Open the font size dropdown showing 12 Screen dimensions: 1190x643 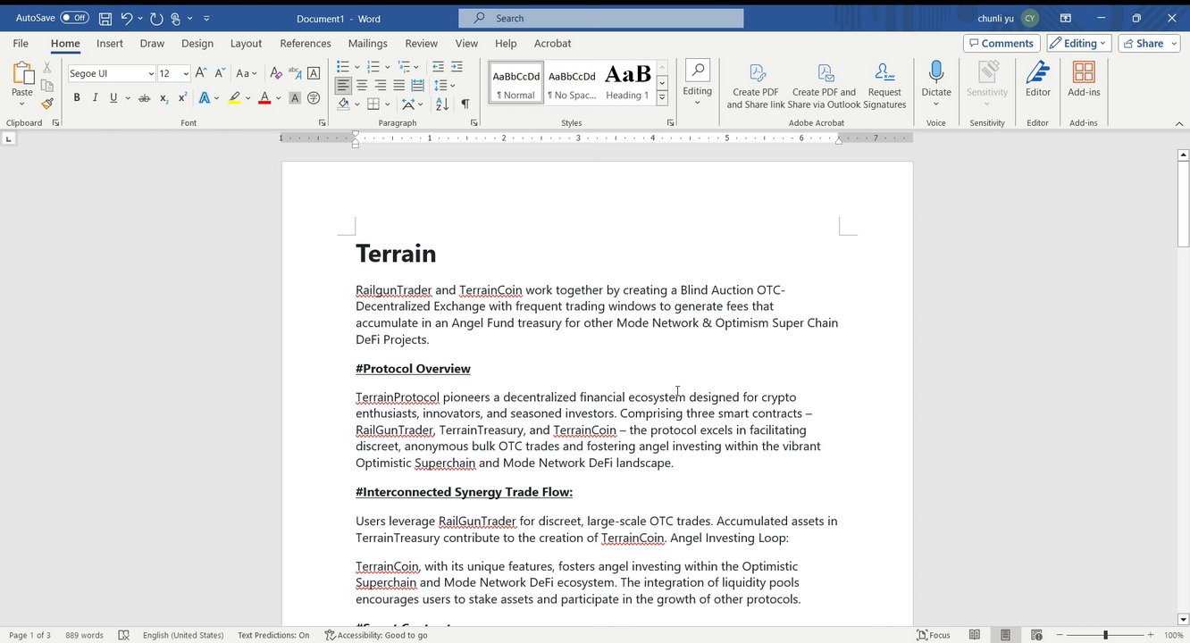186,73
